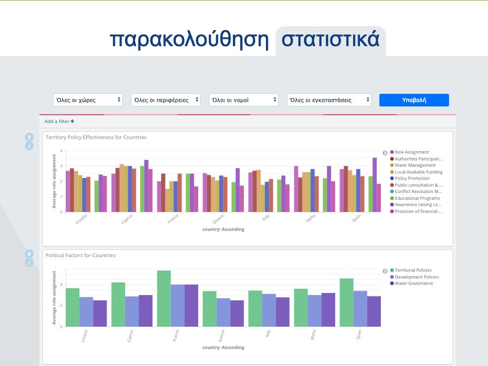Click the Role Assignment legend color dot

392,152
